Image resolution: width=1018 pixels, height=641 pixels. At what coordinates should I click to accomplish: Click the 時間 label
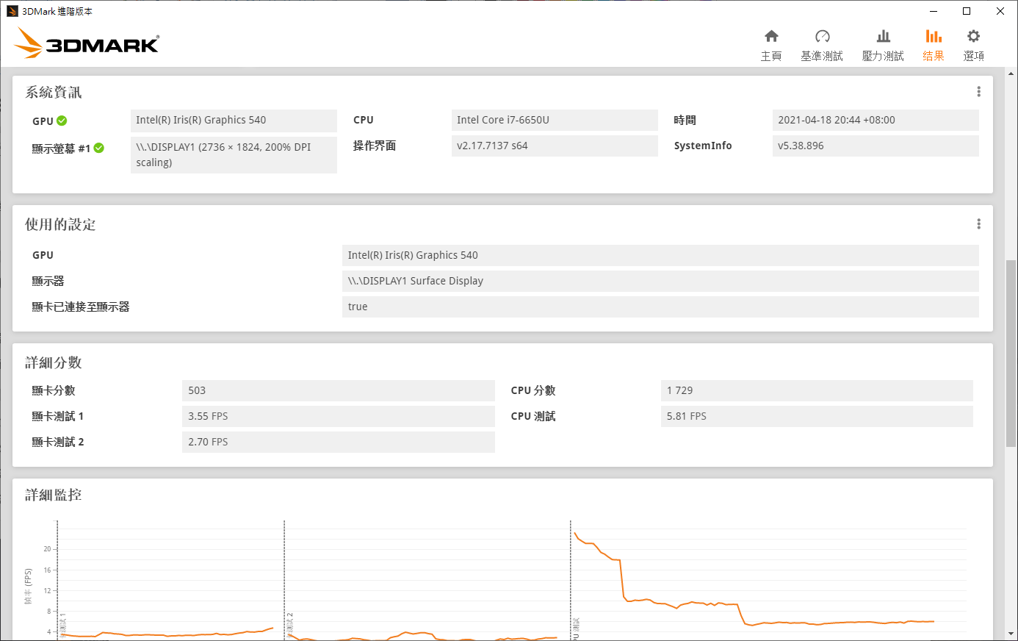tap(685, 120)
